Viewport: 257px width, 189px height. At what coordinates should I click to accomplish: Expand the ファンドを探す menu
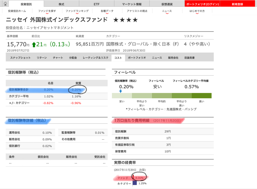tap(47, 11)
